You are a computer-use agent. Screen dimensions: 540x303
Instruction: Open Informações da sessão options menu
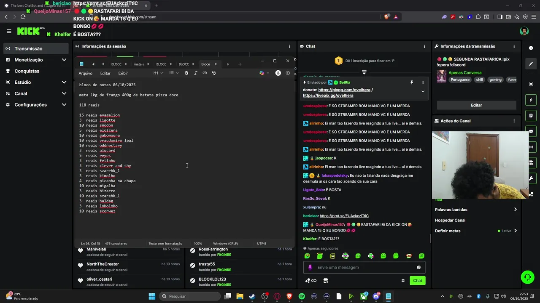pyautogui.click(x=289, y=46)
